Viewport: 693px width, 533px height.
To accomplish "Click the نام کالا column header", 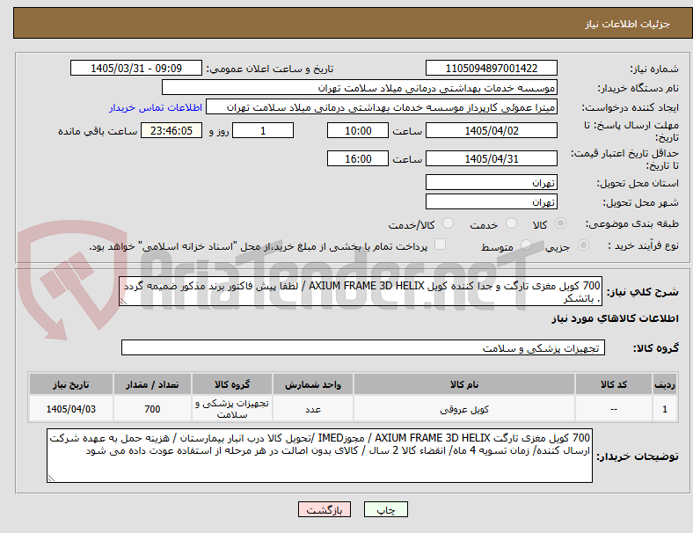I will (464, 384).
